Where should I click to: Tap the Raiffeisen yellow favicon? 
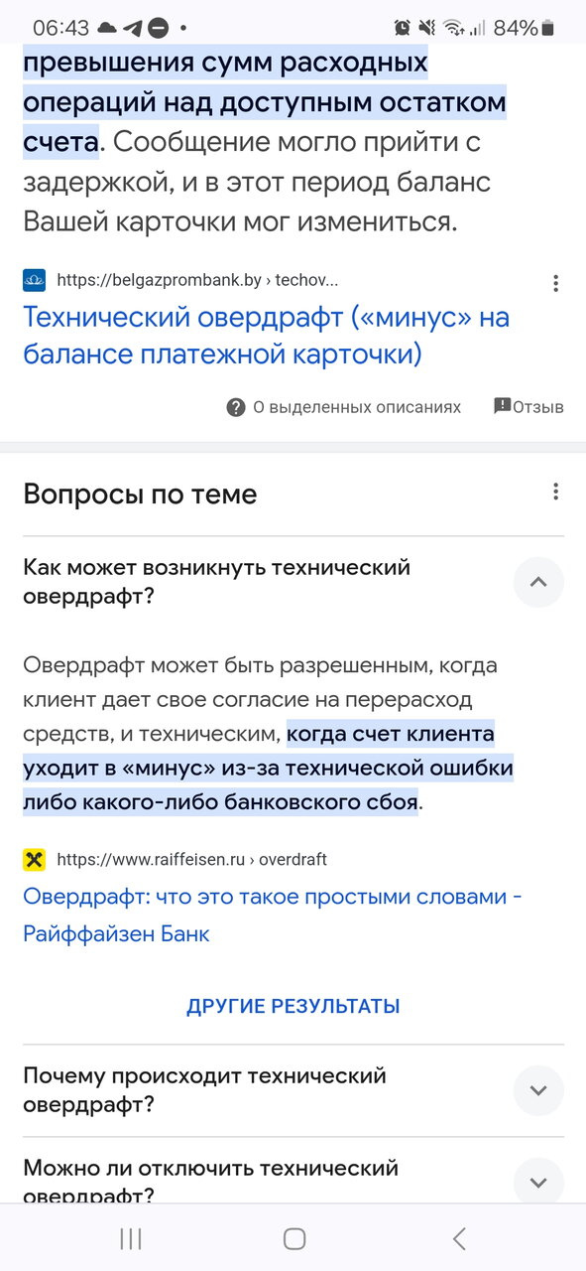point(35,860)
